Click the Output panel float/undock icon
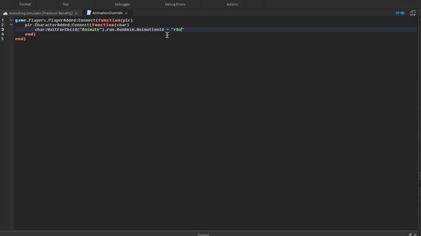The height and width of the screenshot is (236, 421). pos(410,235)
